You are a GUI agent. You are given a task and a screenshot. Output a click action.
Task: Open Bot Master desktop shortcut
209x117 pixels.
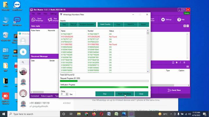(17, 21)
